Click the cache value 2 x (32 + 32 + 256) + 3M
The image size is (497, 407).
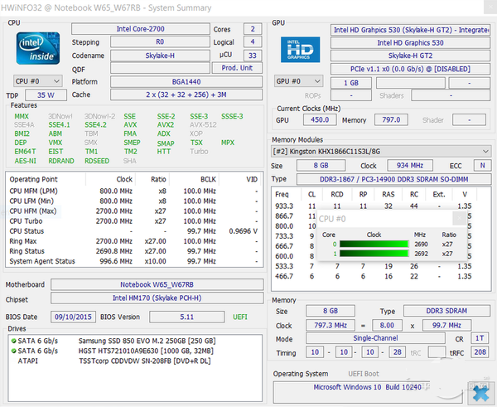coord(186,94)
